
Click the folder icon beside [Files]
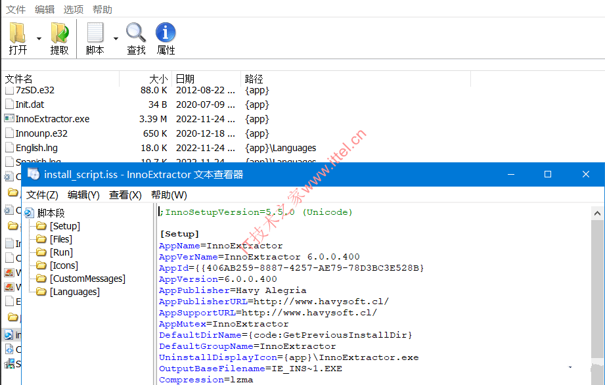(x=41, y=239)
